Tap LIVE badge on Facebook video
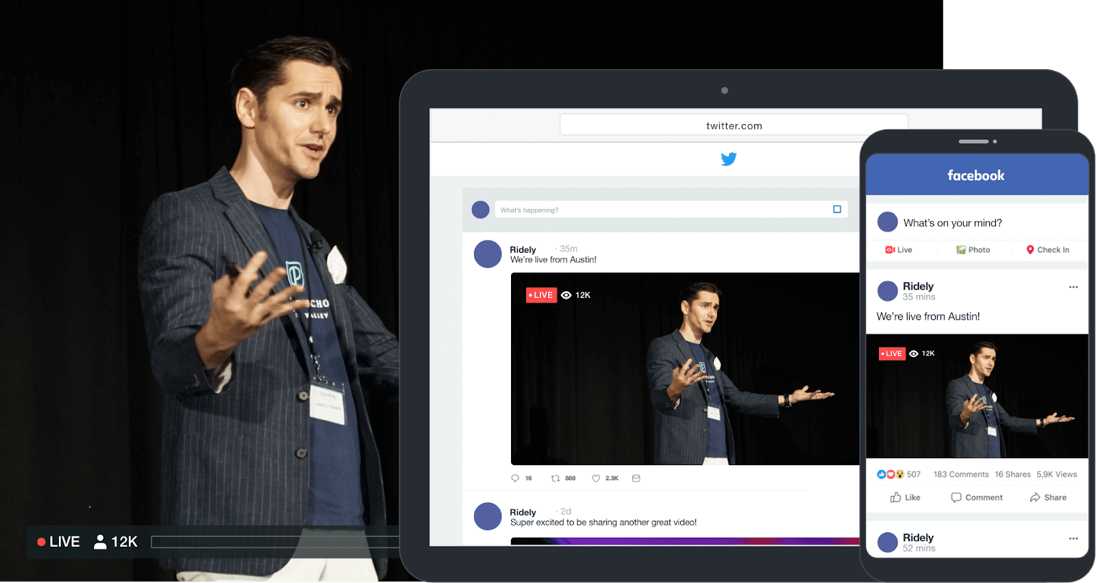The image size is (1096, 583). tap(893, 353)
